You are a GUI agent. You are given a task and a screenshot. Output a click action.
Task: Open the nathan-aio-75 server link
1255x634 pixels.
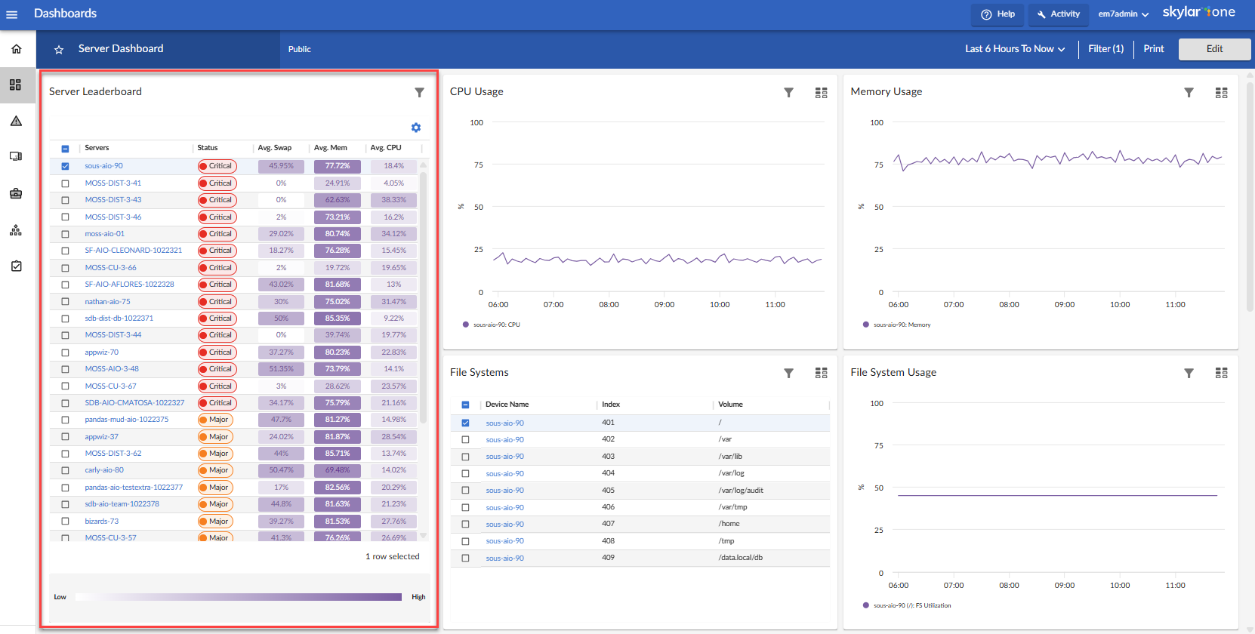click(x=107, y=302)
